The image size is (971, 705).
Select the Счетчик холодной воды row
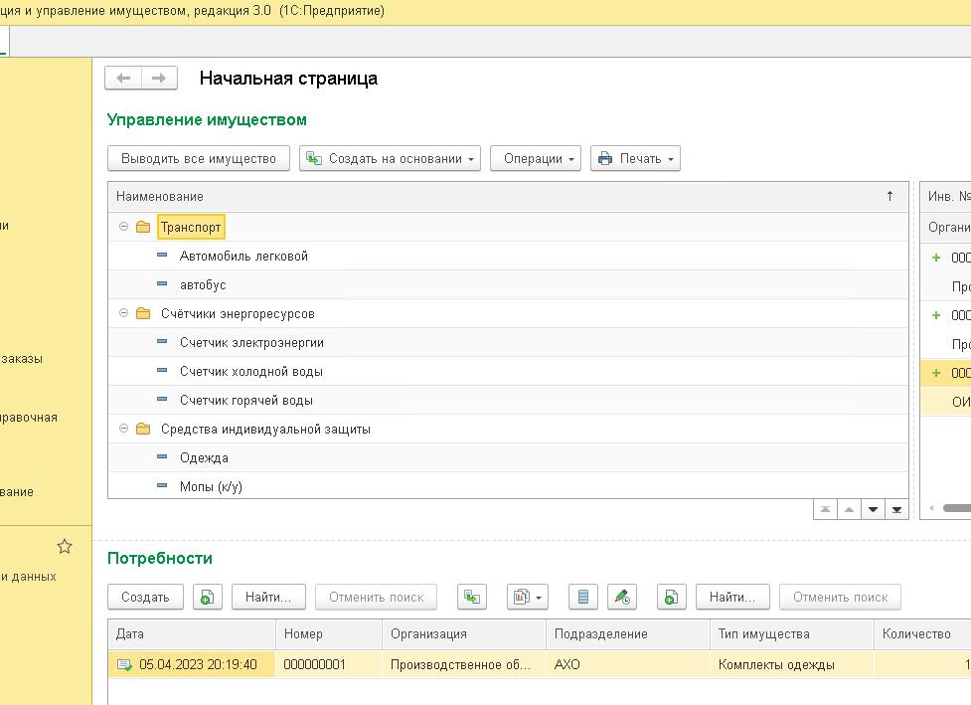(508, 371)
